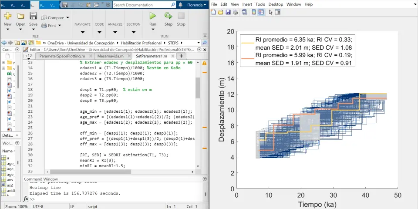Image resolution: width=418 pixels, height=209 pixels.
Task: Click the editor's vertical scrollbar thumb
Action: pyautogui.click(x=198, y=87)
